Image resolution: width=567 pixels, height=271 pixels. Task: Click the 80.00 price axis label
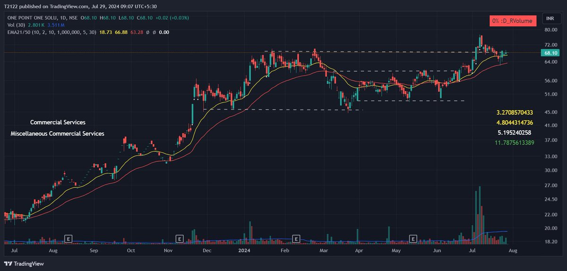tap(551, 30)
